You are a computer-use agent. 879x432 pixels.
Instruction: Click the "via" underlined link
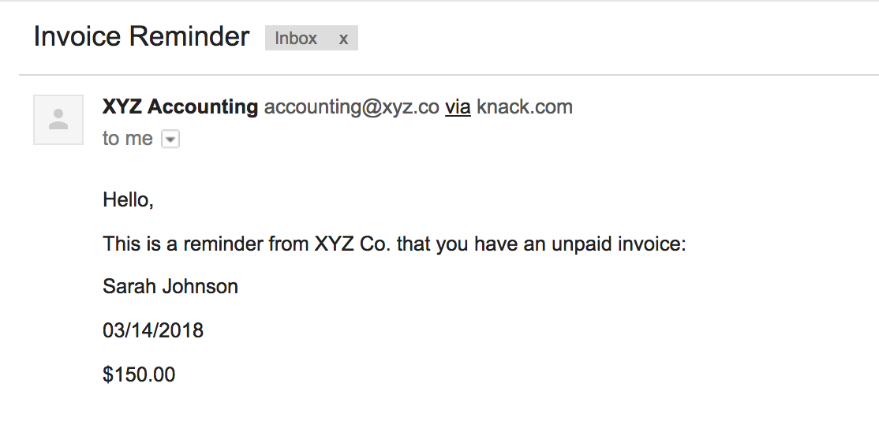(x=458, y=107)
